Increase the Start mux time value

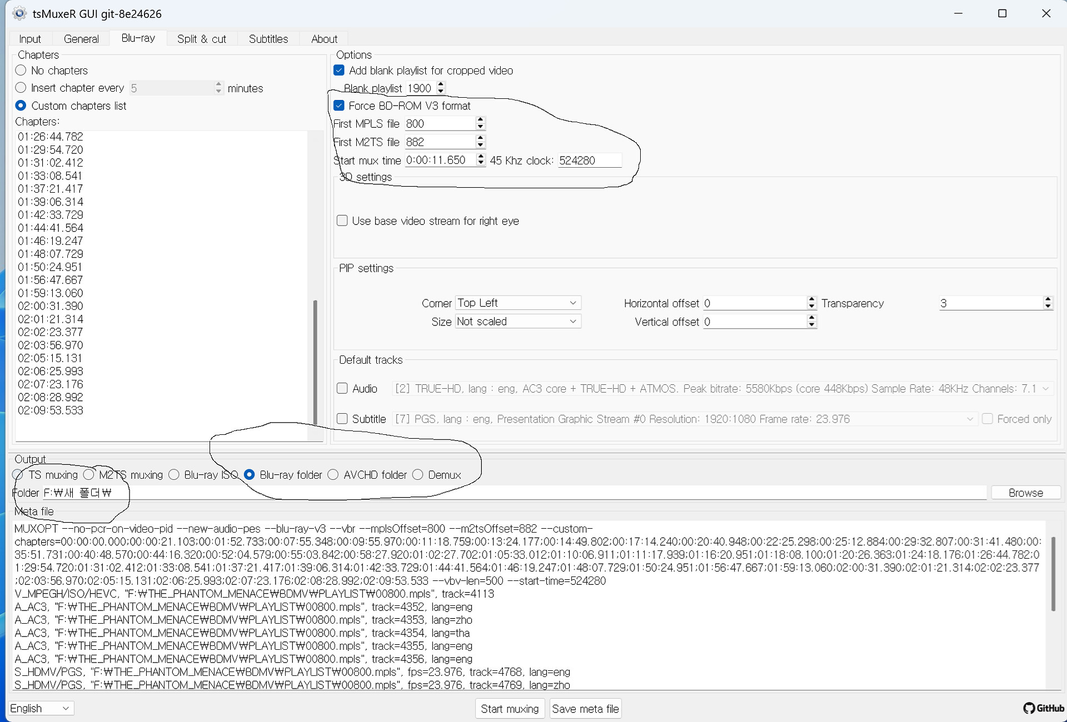(x=481, y=157)
